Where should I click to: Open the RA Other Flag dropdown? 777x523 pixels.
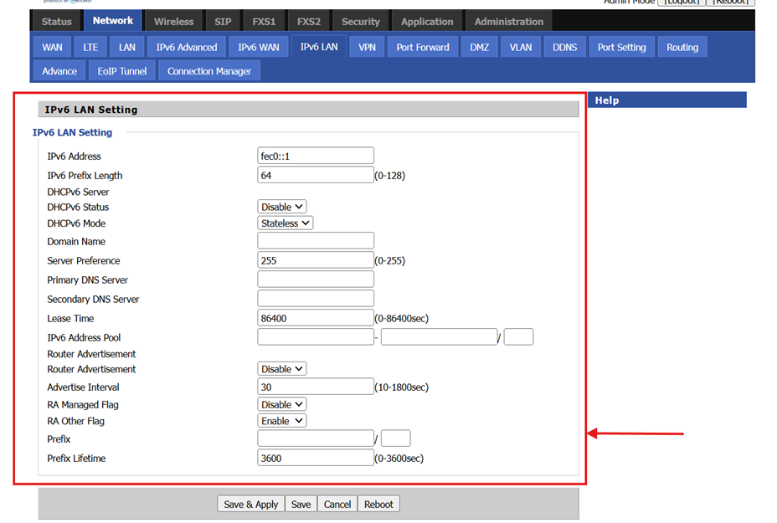281,421
